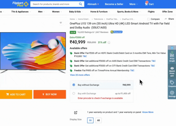This screenshot has height=126, width=176.
Task: Click the price info icon
Action: (109, 42)
